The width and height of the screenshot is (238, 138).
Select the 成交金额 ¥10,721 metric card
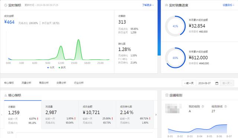(97, 115)
